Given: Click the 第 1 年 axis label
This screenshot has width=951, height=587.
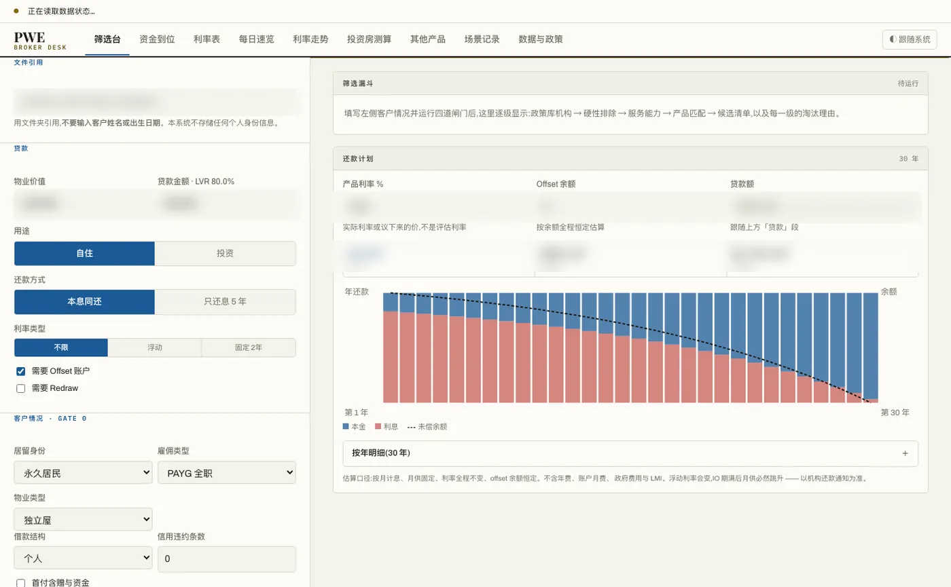Looking at the screenshot, I should (357, 413).
